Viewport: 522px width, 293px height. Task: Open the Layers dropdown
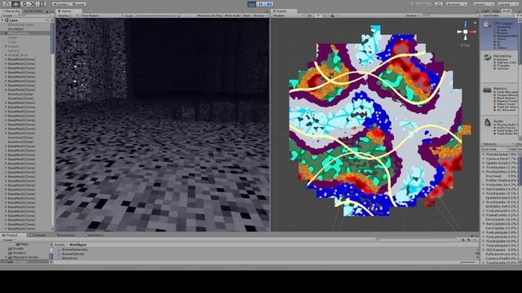coord(484,4)
